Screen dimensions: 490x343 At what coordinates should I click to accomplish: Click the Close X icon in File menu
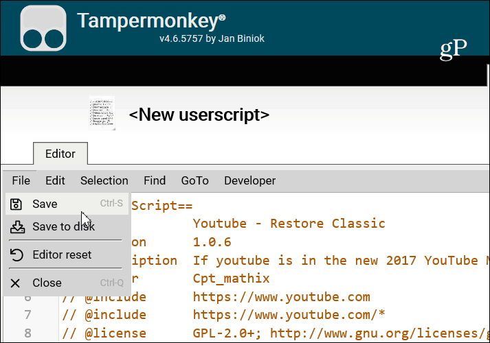click(15, 283)
